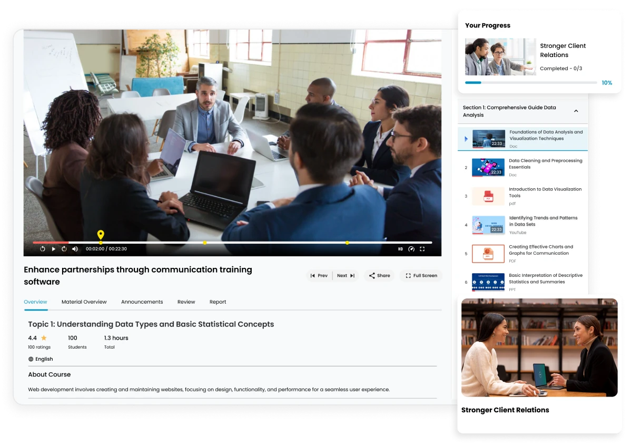Click the fullscreen icon in the video player

422,248
